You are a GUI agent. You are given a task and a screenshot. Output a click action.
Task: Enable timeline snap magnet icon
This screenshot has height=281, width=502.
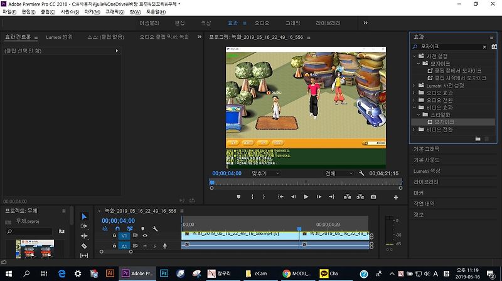[117, 228]
